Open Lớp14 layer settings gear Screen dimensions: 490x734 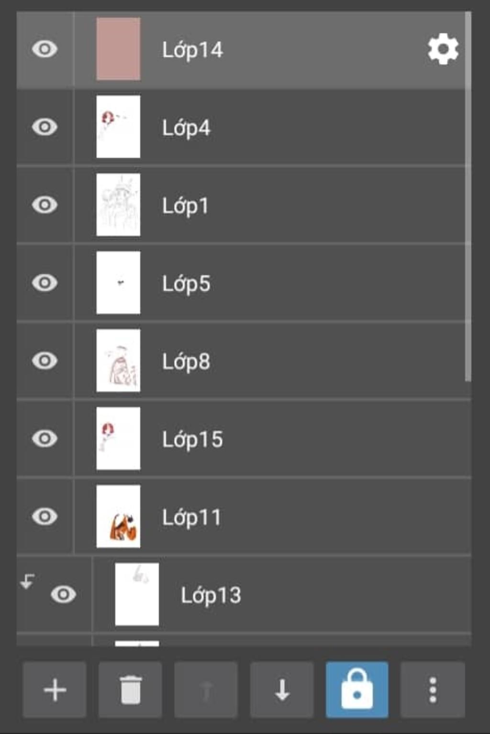click(x=443, y=49)
